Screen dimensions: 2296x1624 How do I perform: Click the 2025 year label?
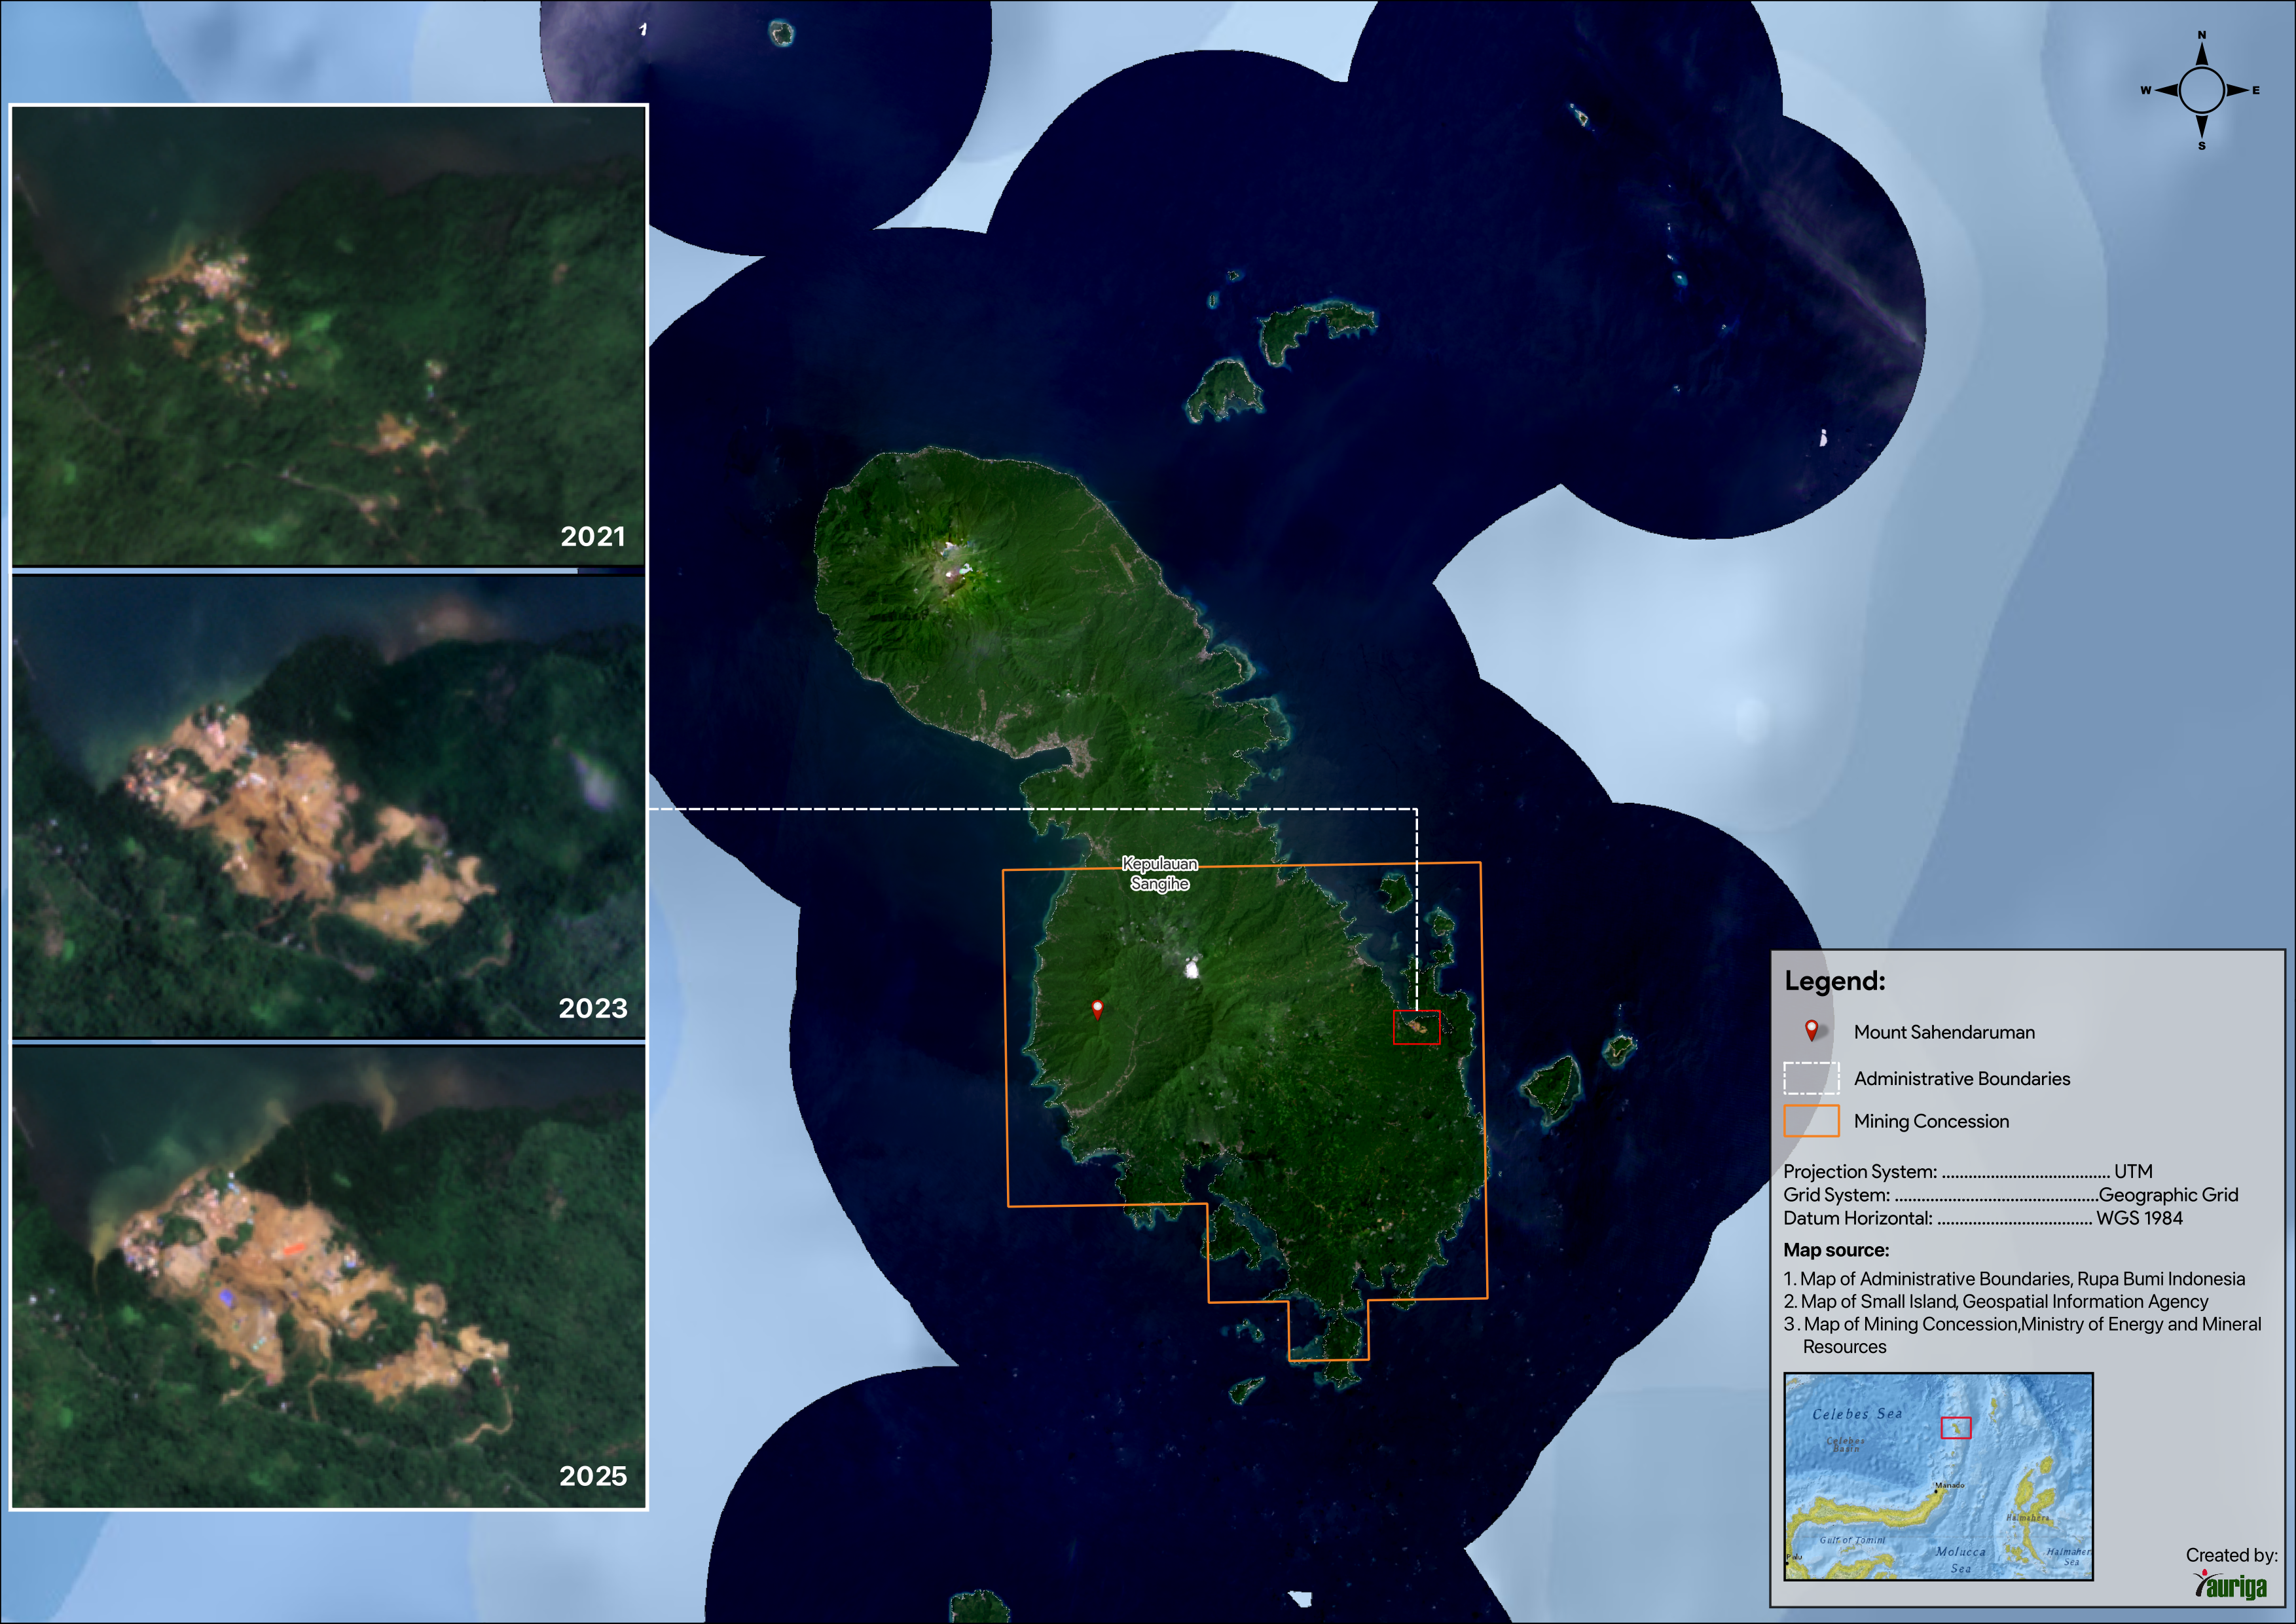click(x=593, y=1476)
